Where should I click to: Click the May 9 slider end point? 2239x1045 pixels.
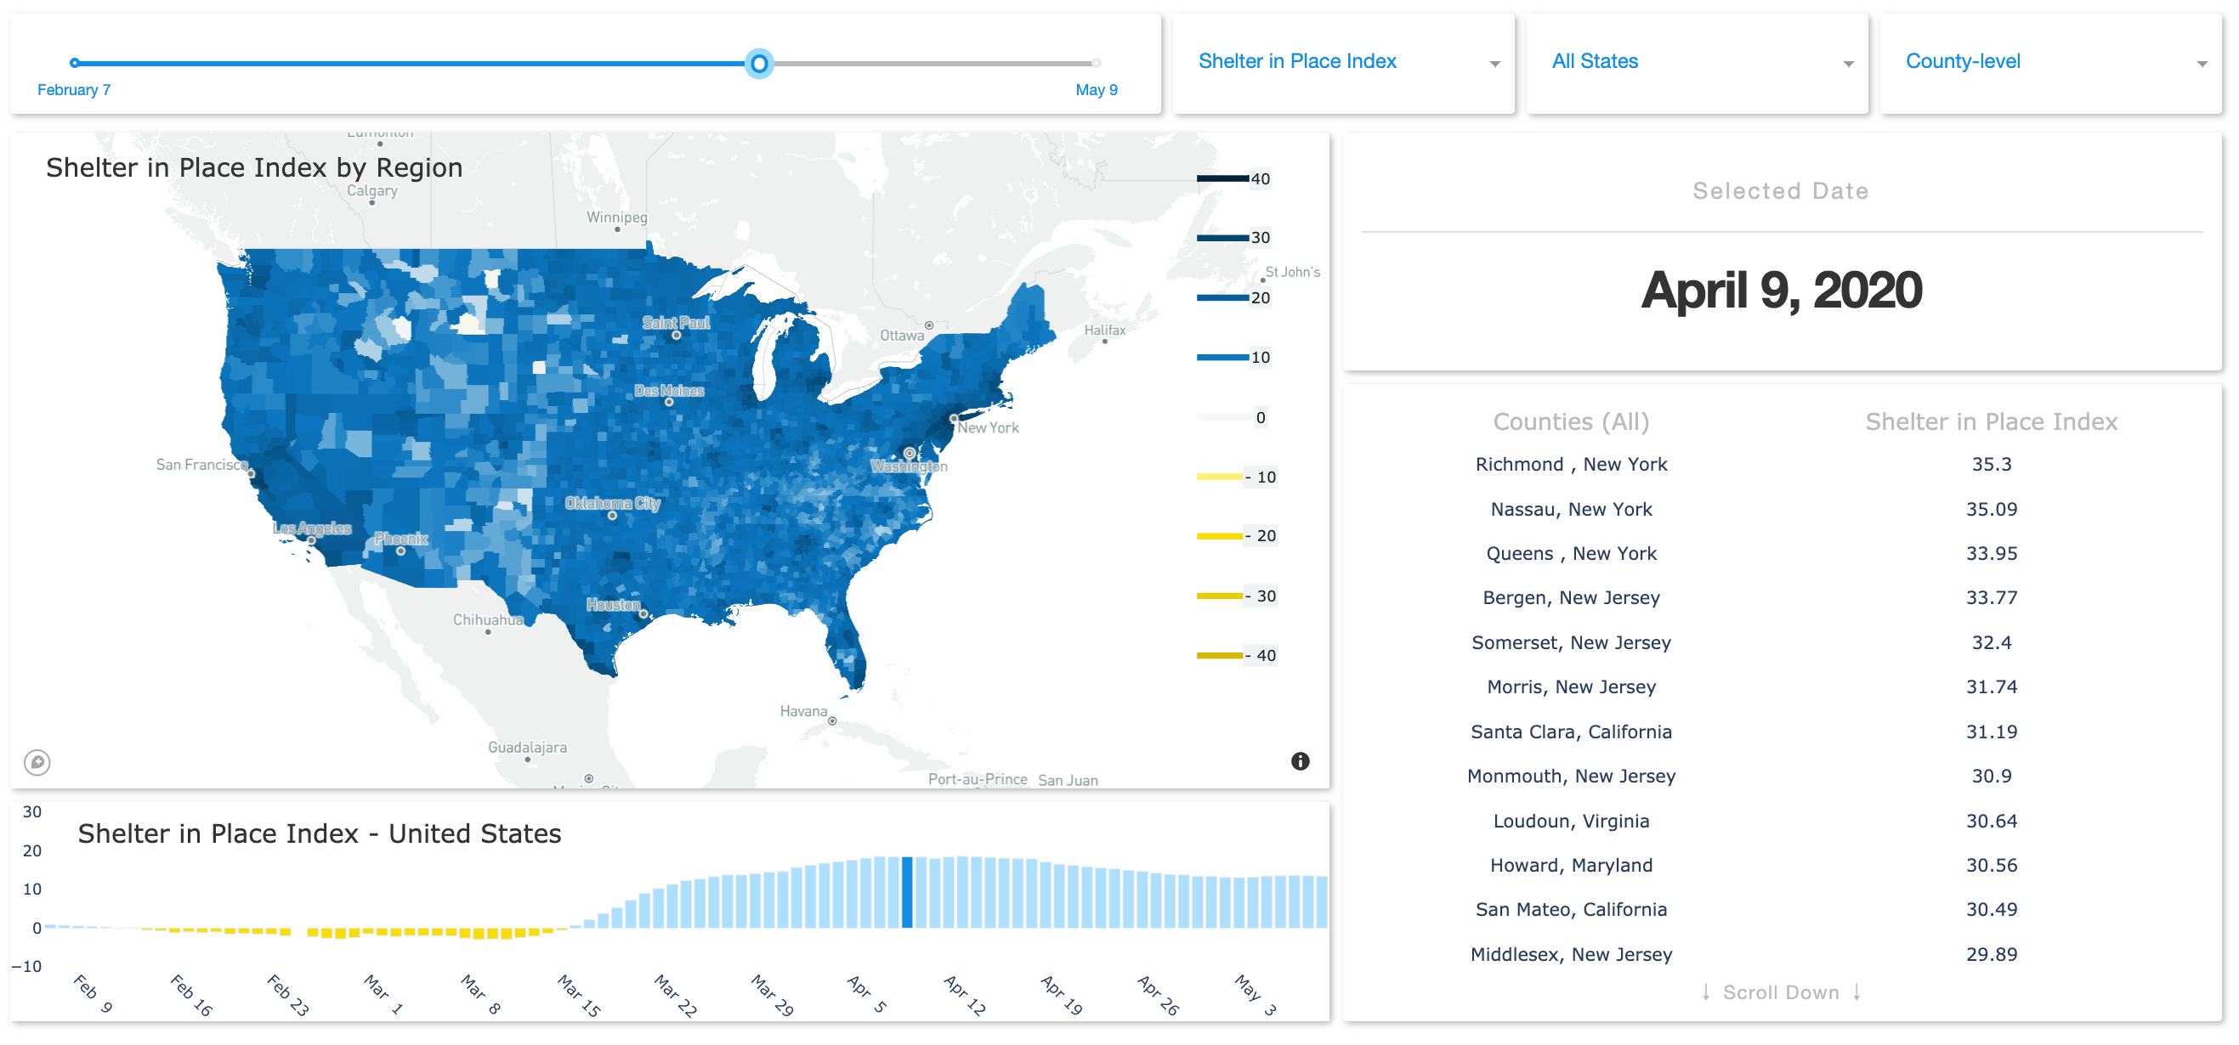click(x=1096, y=63)
